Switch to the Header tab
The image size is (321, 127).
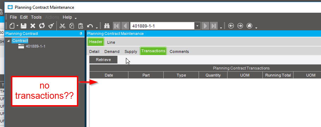[96, 42]
